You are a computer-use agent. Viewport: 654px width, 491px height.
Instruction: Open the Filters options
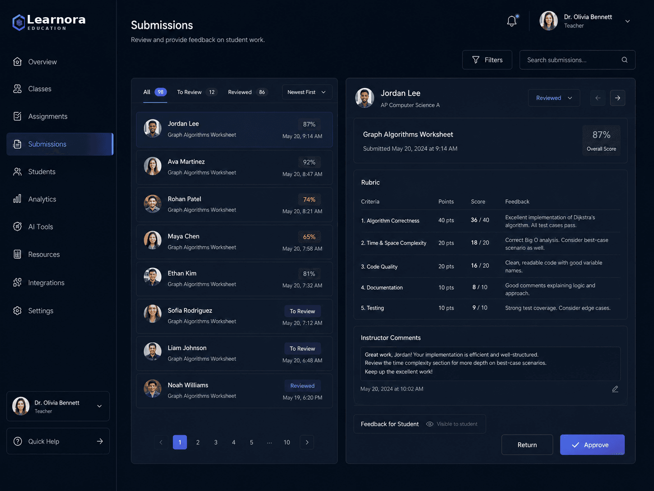(487, 60)
